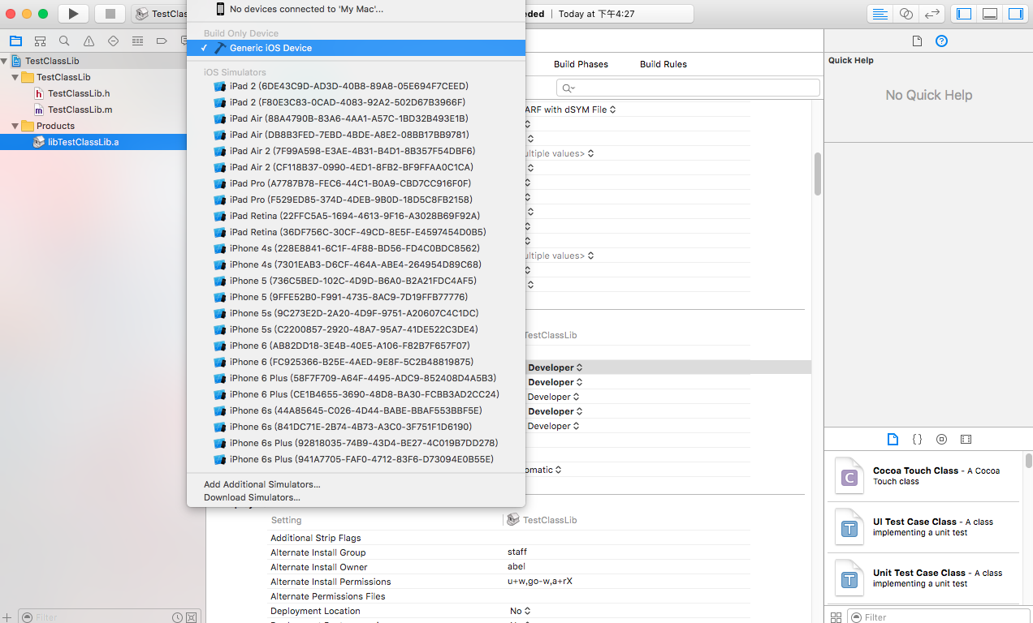This screenshot has height=623, width=1033.
Task: Show the Breakpoint navigator icon
Action: (162, 41)
